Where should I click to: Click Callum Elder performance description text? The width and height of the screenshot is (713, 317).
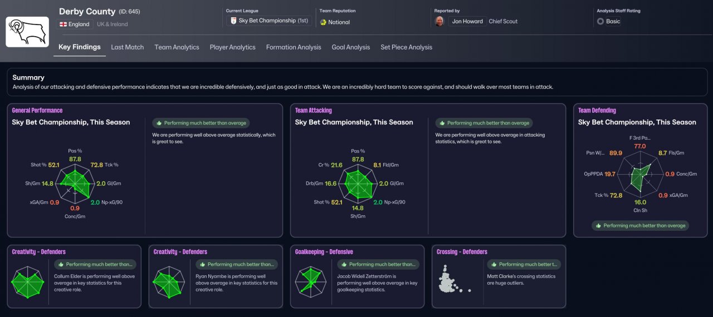click(95, 283)
